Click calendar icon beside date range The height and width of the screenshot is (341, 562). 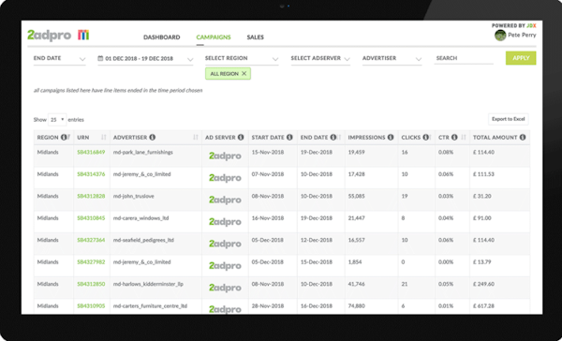coord(100,58)
